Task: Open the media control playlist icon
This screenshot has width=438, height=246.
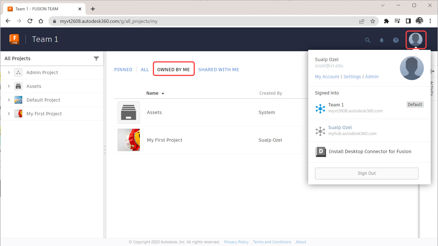Action: pyautogui.click(x=397, y=21)
